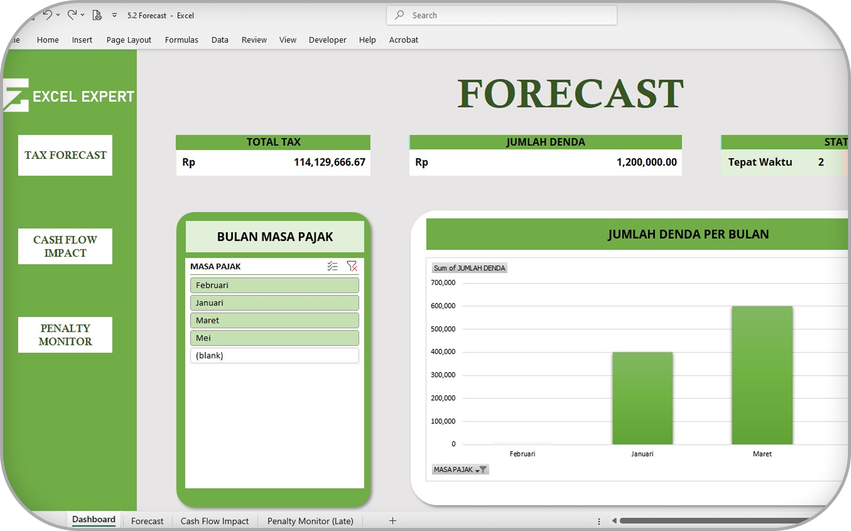Toggle the Maret slicer item
851x531 pixels.
tap(274, 320)
